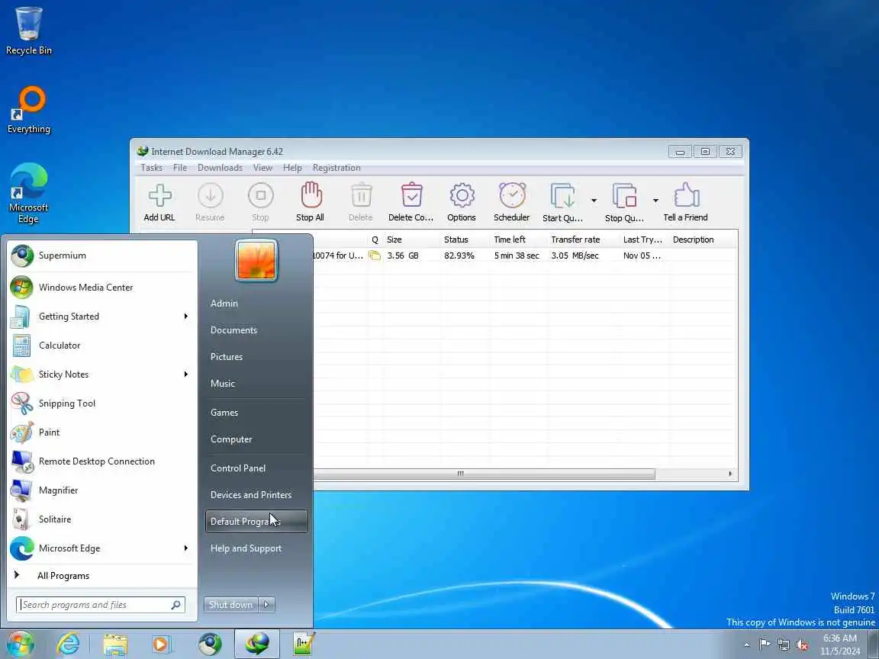Click the Resume download icon
The image size is (879, 659).
pos(211,202)
